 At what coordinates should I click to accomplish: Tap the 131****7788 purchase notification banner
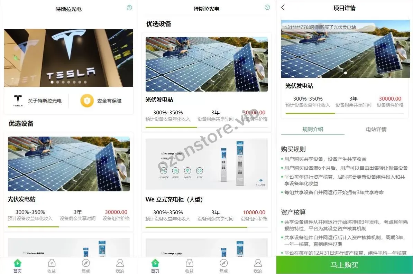(x=328, y=27)
